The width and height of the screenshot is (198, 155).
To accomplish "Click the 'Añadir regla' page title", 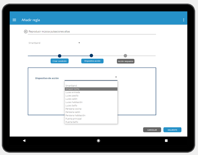I will (x=31, y=20).
